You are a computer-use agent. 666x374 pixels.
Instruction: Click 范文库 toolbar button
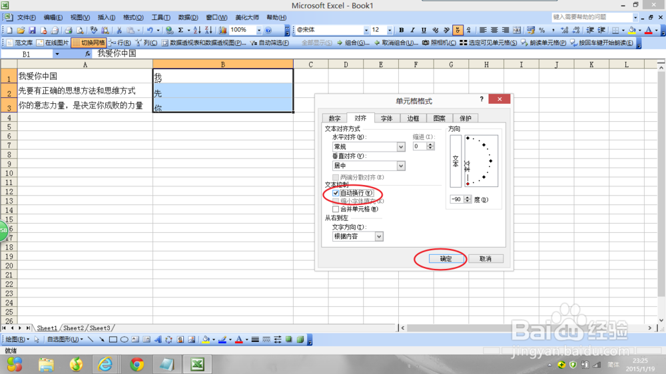click(x=19, y=43)
